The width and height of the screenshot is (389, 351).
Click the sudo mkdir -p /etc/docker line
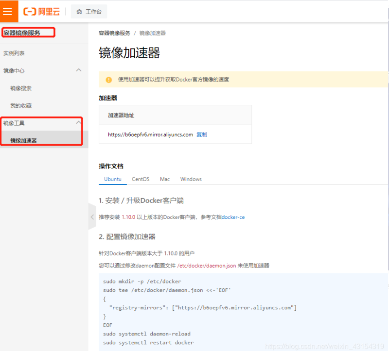coord(142,282)
